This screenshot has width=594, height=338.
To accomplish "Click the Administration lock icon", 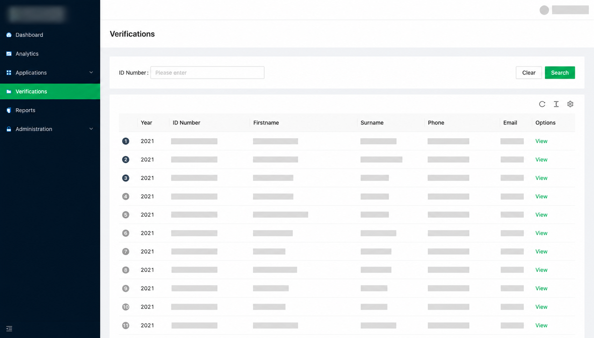I will click(x=9, y=129).
